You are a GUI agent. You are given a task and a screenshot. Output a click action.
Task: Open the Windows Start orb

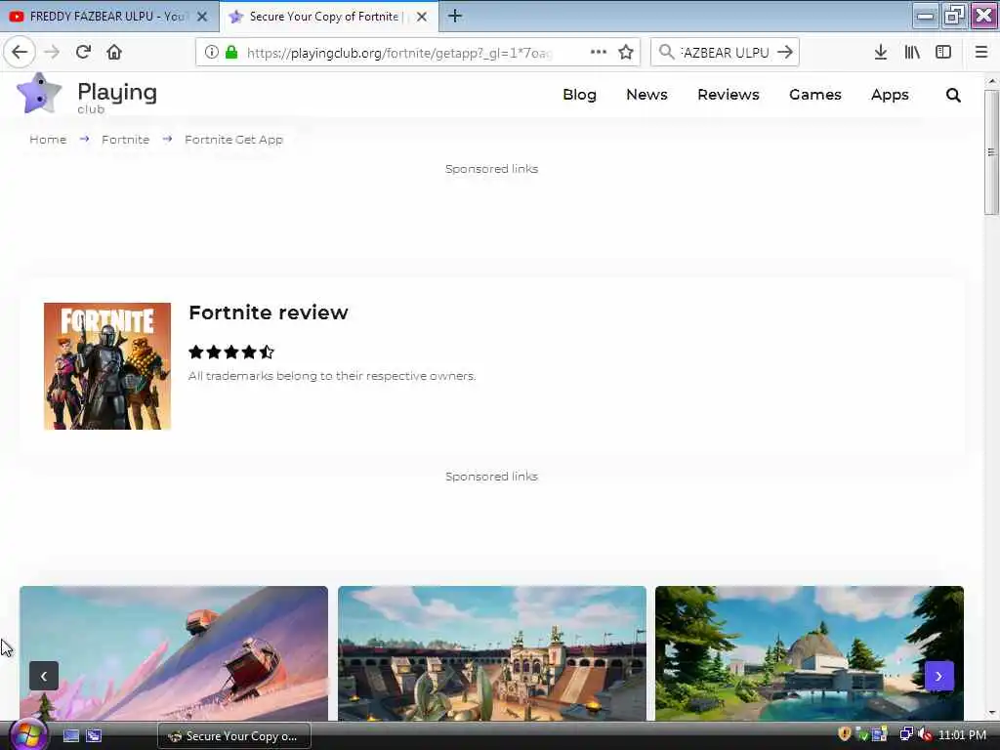pyautogui.click(x=26, y=734)
